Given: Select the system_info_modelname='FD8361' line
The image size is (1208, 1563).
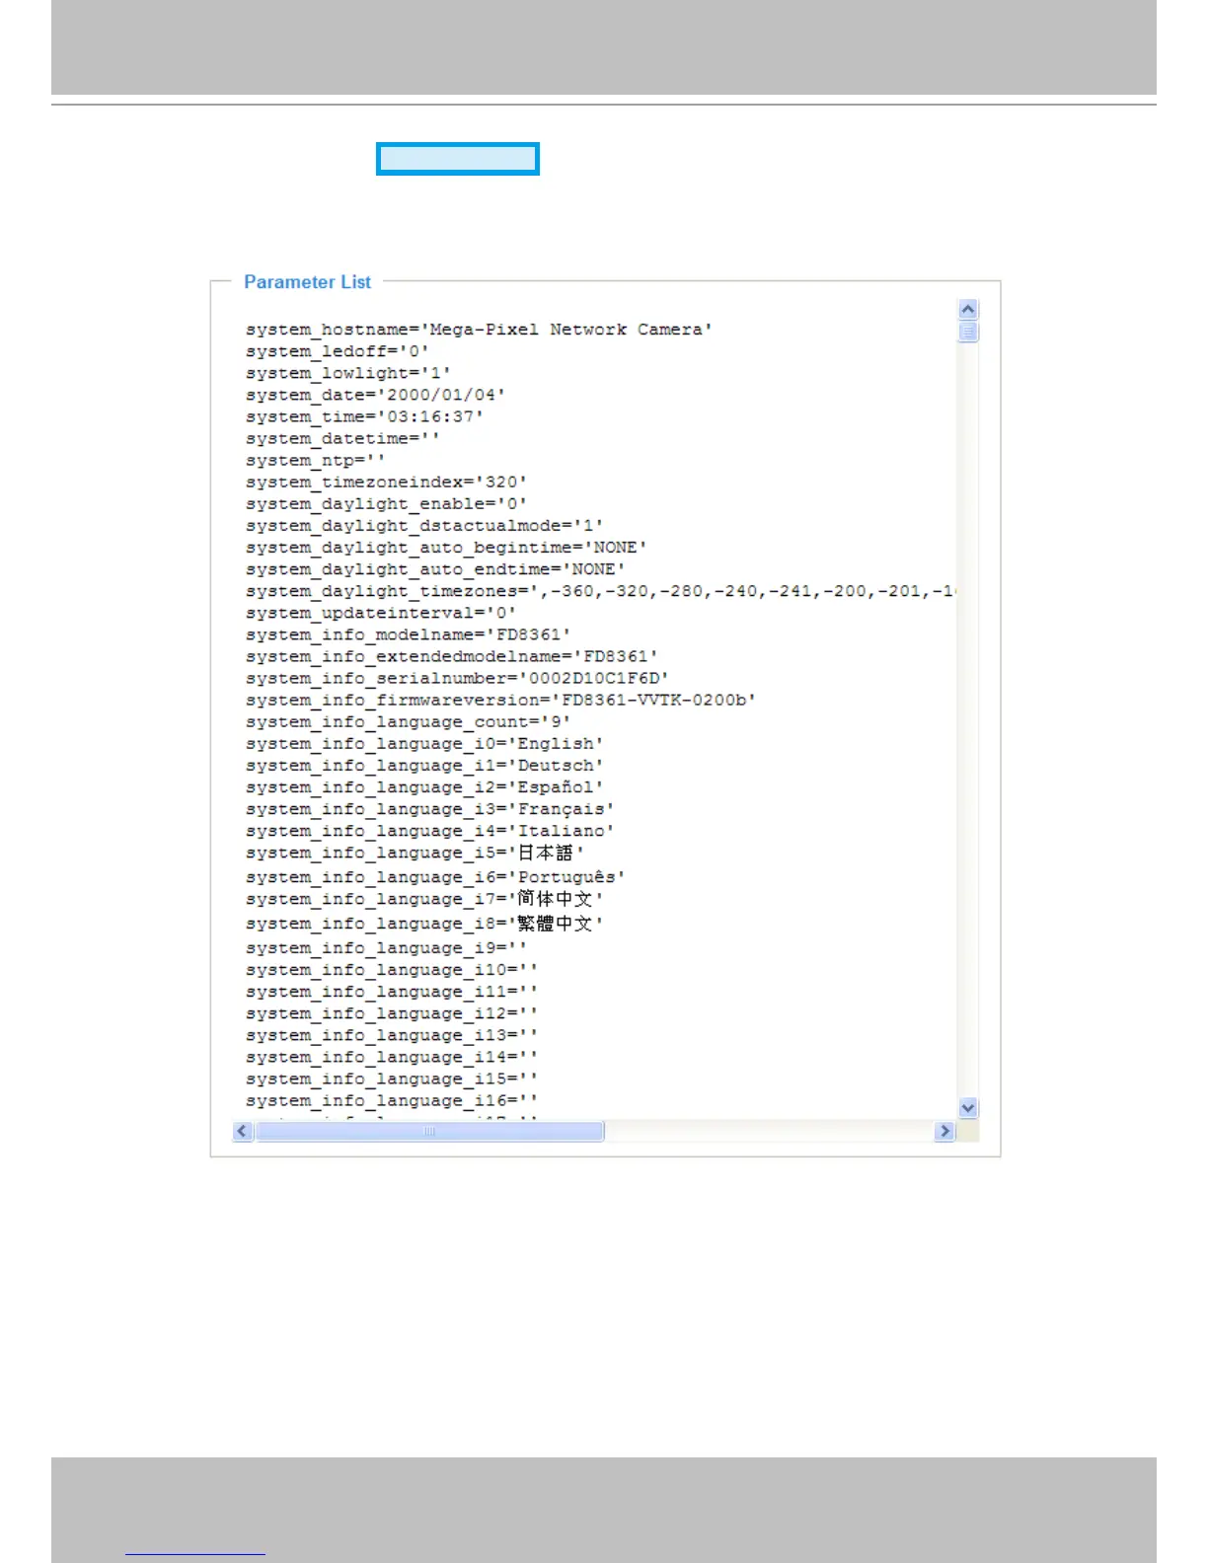Looking at the screenshot, I should [408, 634].
